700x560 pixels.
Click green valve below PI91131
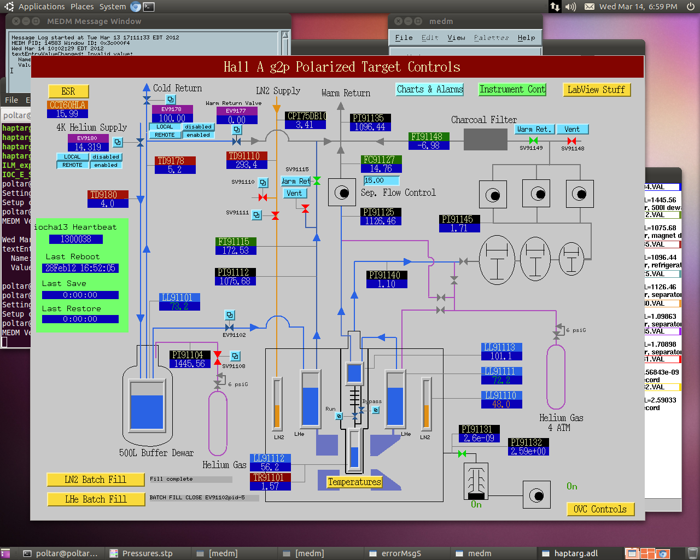[x=462, y=454]
